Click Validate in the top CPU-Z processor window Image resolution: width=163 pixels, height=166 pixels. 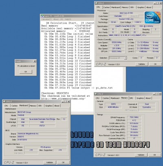(x=142, y=64)
